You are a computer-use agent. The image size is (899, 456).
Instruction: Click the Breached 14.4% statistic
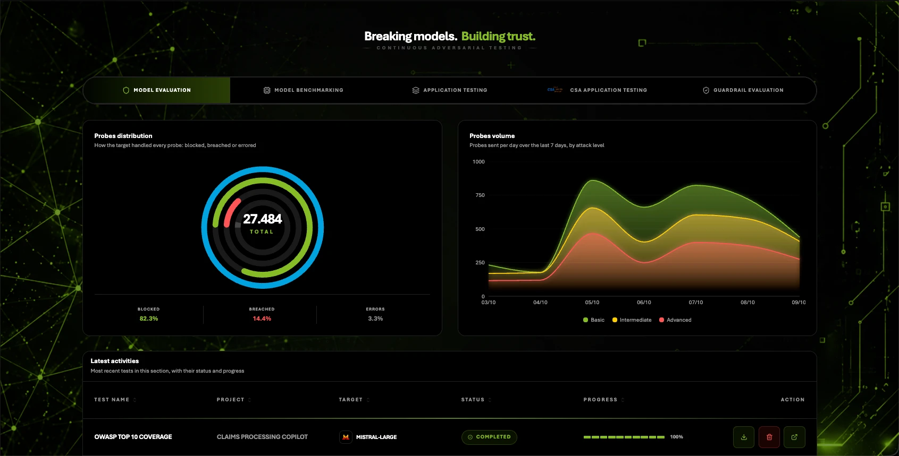tap(262, 314)
